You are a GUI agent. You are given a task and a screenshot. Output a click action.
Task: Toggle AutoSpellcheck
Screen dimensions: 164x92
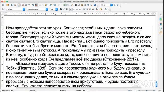[36, 5]
